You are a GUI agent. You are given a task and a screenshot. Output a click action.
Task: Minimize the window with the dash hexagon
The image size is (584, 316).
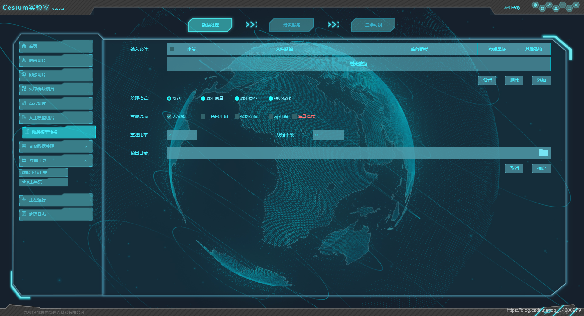point(563,5)
